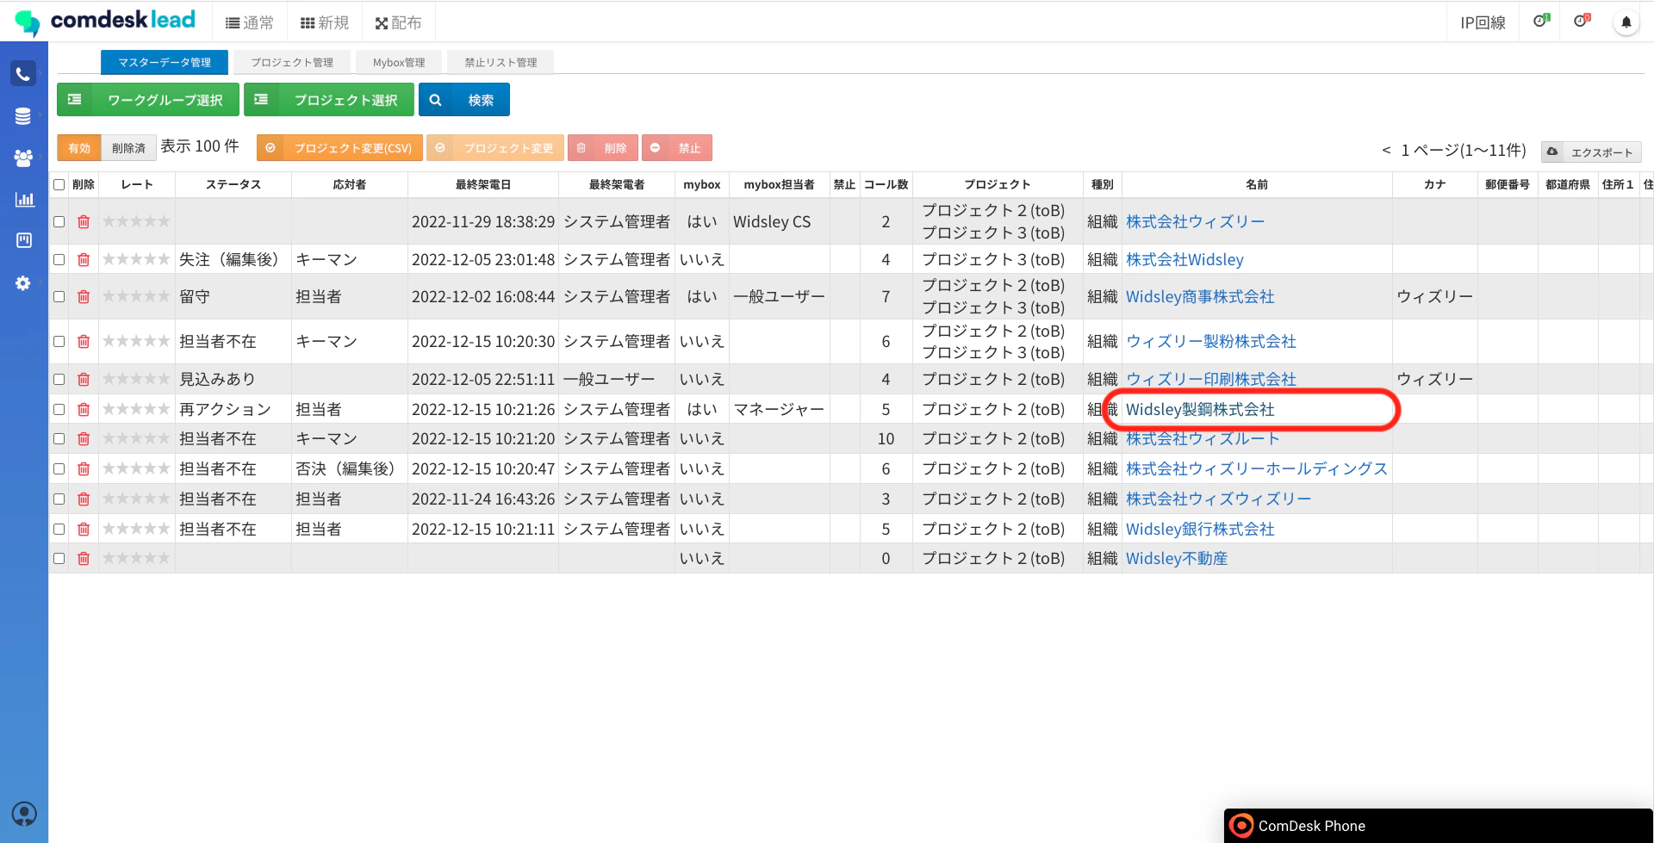Click the red-badged timer icon in header
The width and height of the screenshot is (1654, 843).
[x=1582, y=21]
